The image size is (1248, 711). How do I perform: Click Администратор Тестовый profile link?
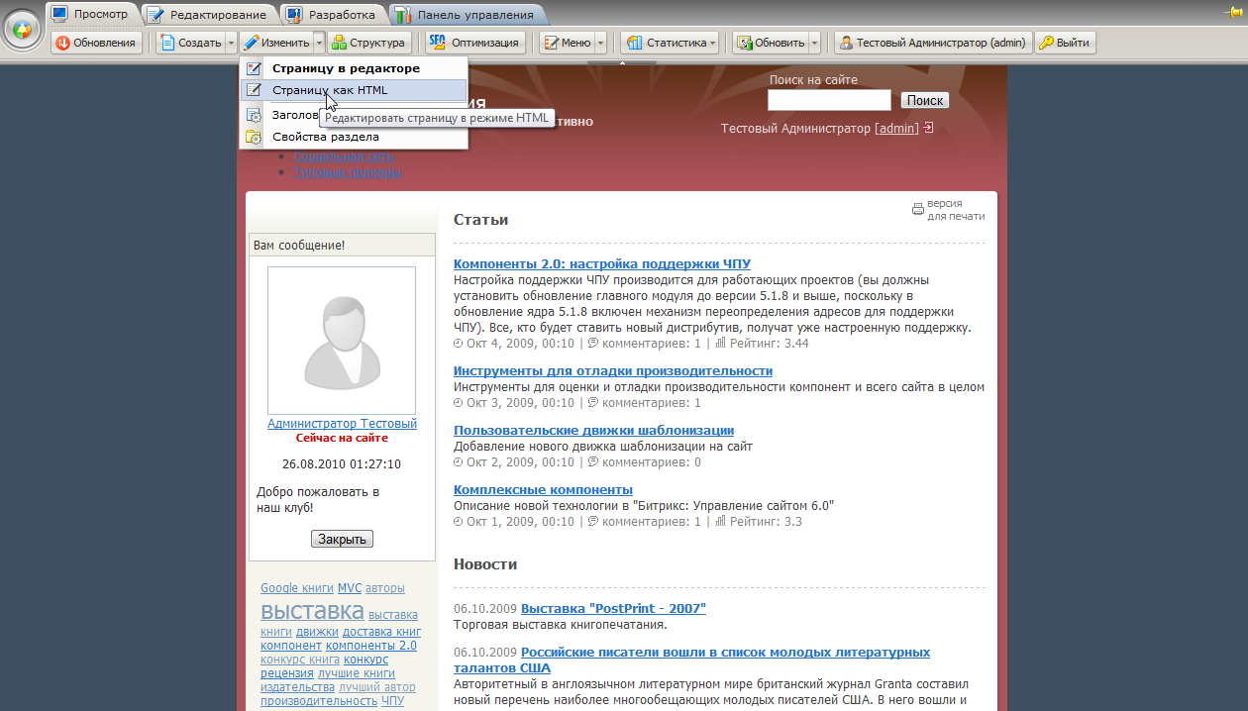[342, 424]
